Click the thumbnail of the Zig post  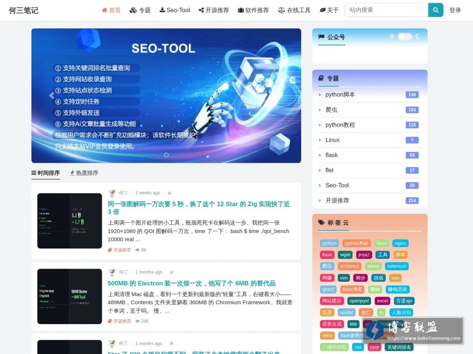(x=70, y=221)
